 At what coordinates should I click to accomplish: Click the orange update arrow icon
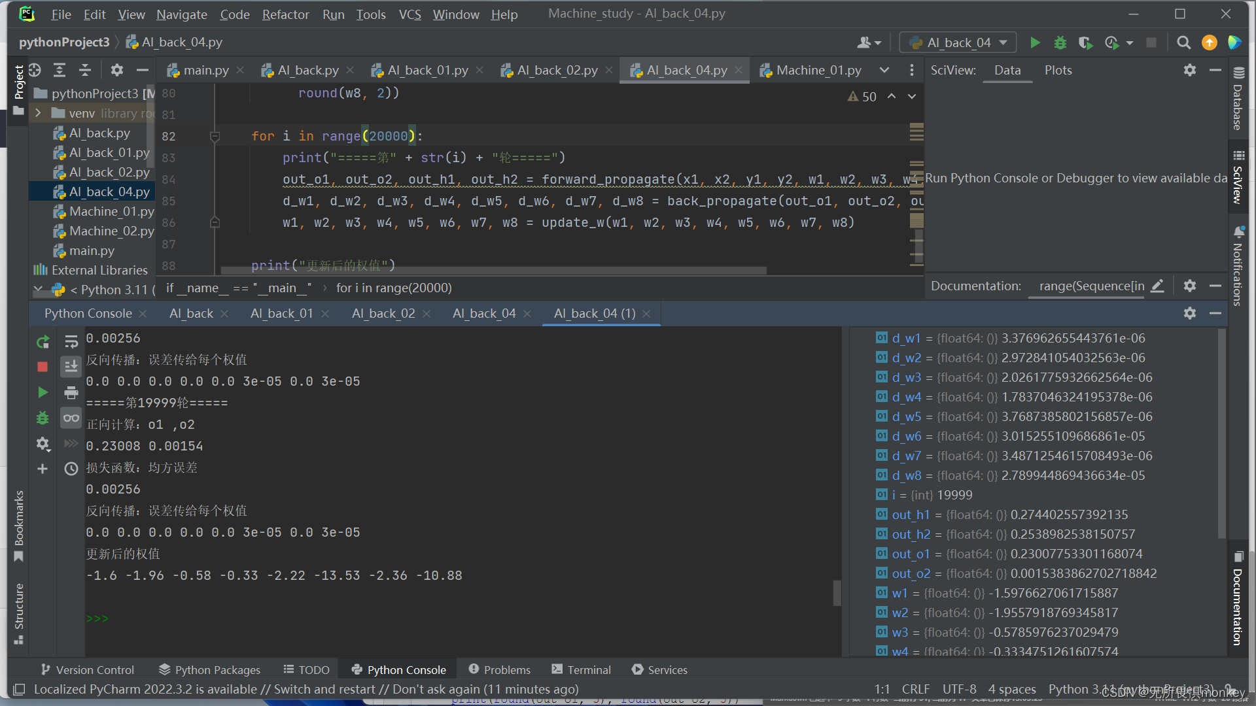click(1210, 42)
